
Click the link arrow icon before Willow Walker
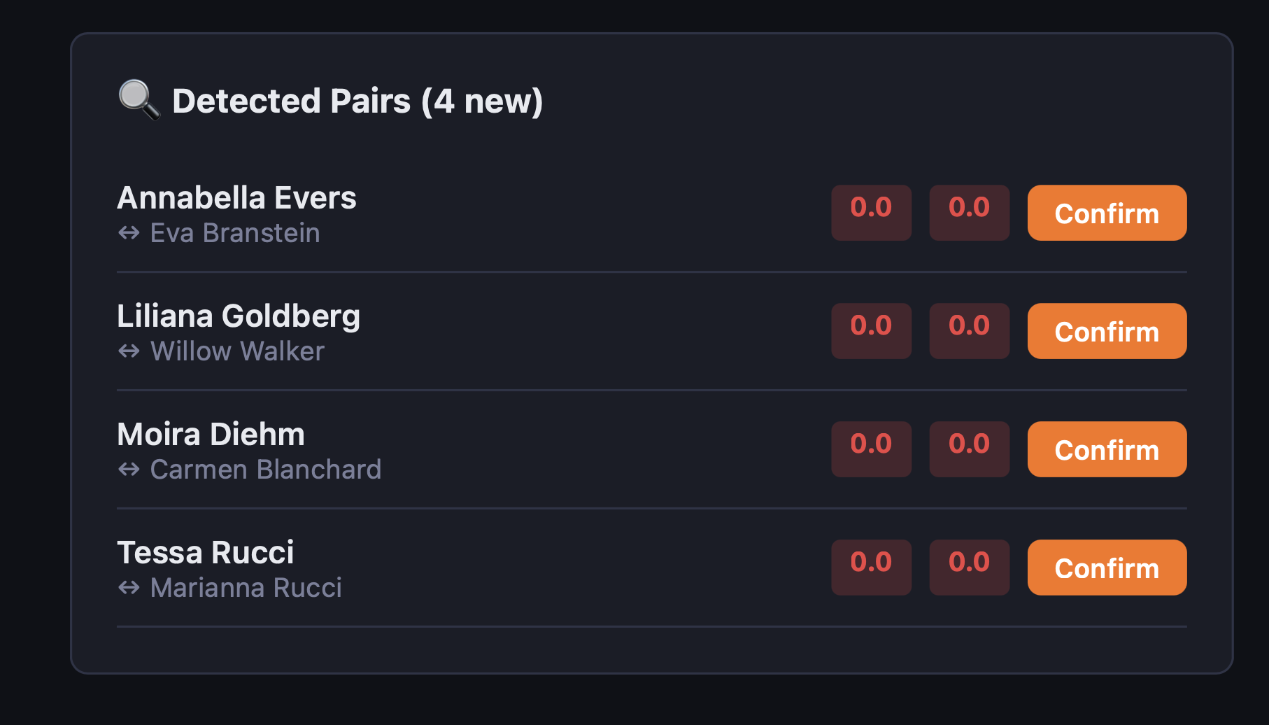129,351
